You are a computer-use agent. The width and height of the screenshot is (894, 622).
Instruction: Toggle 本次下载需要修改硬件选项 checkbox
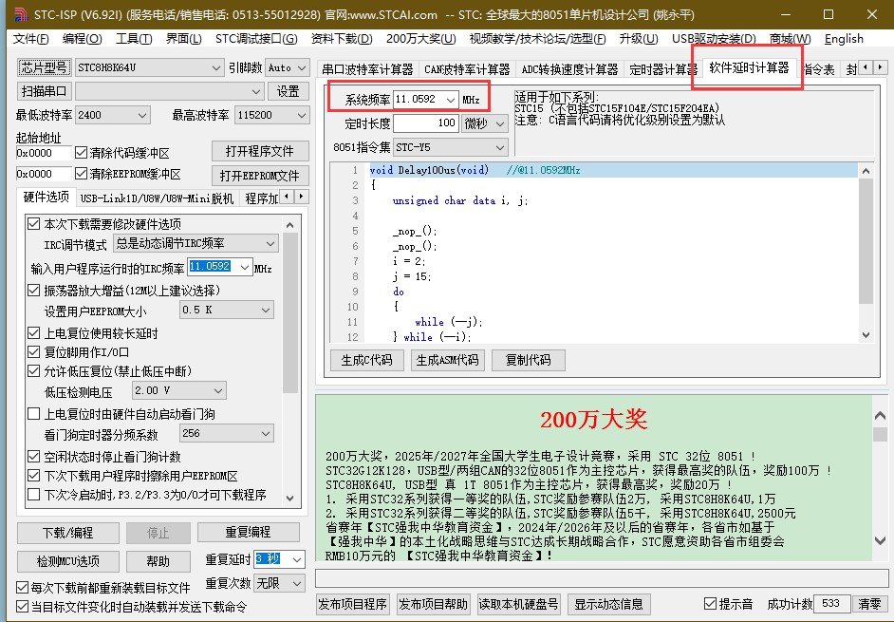click(x=33, y=224)
